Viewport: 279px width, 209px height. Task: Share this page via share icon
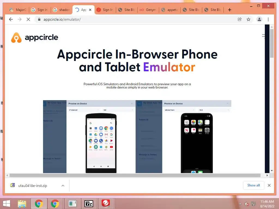[240, 19]
